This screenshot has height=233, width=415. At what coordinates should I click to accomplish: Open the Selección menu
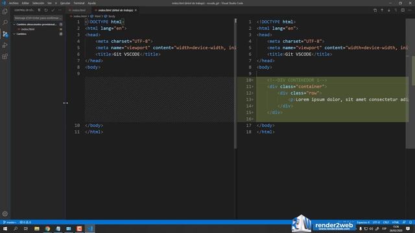38,3
